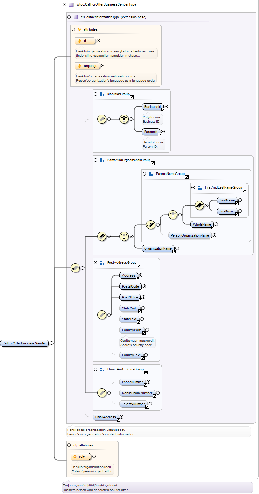The height and width of the screenshot is (494, 259).
Task: Collapse the CallForOfferBusinessSender root node
Action: 52,343
